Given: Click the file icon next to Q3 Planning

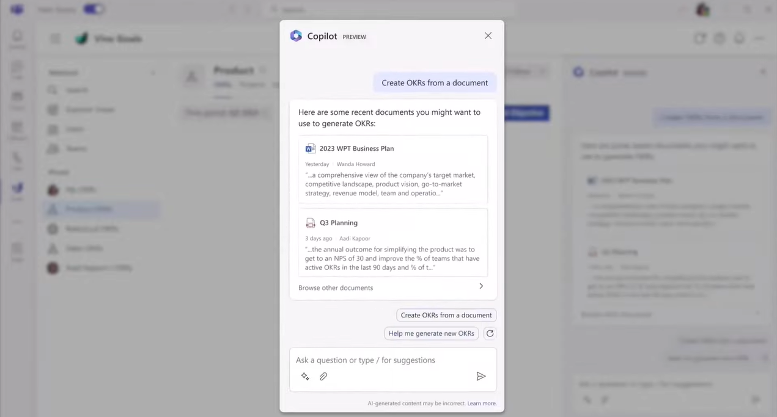Looking at the screenshot, I should pos(311,223).
